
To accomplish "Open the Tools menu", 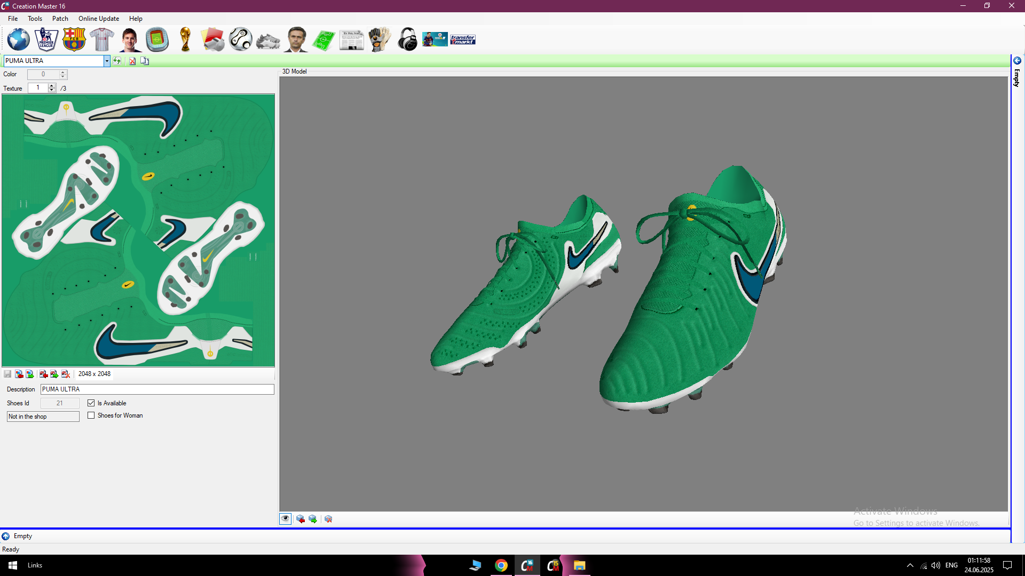I will [x=35, y=19].
